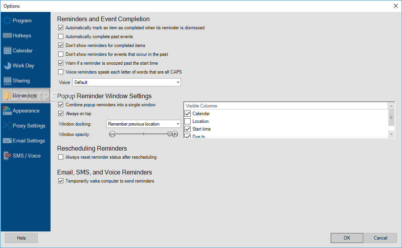Uncheck auto-mark completed when reminder dismissed

[x=61, y=28]
